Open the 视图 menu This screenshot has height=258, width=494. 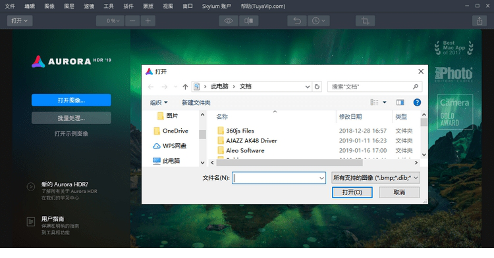click(x=168, y=7)
